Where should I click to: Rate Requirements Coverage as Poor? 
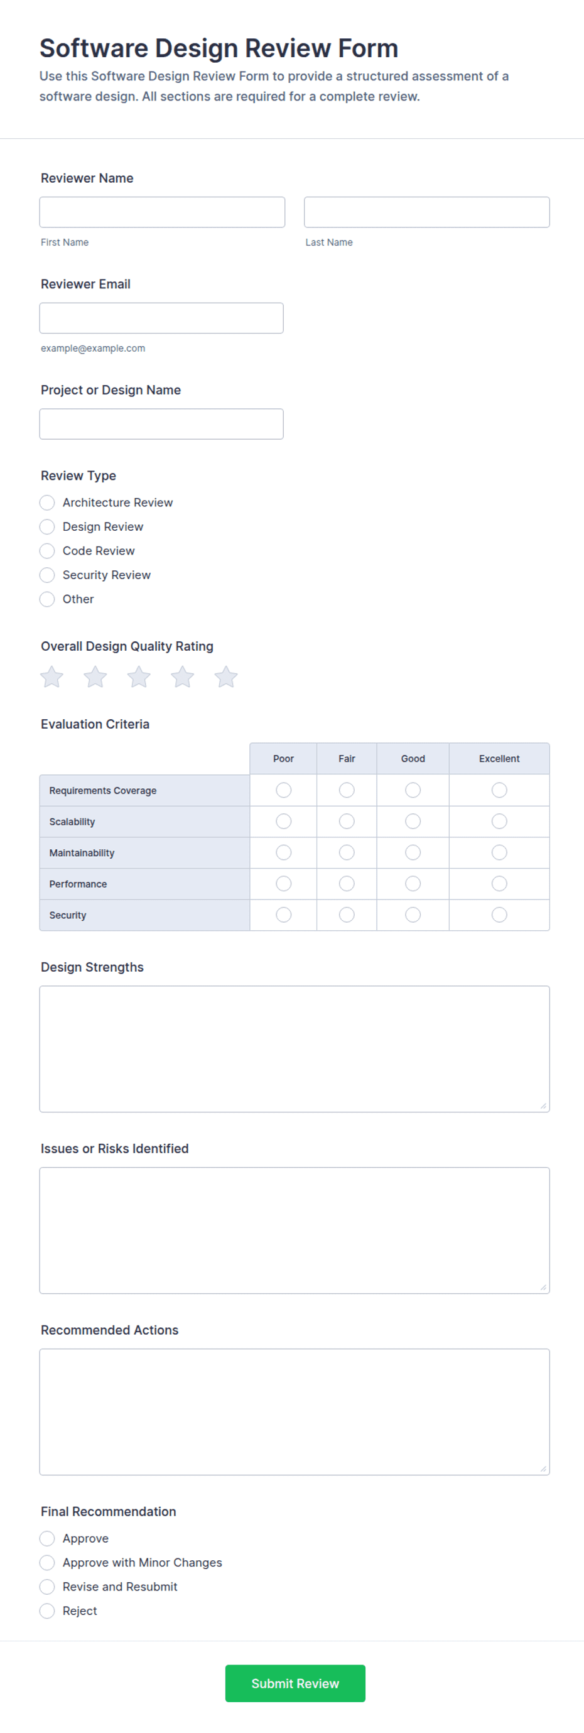[x=284, y=790]
